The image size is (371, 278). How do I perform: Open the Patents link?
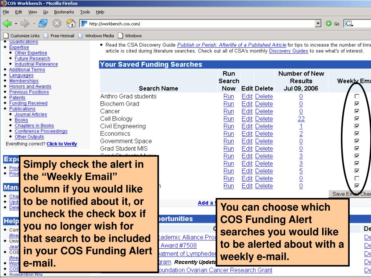17,98
